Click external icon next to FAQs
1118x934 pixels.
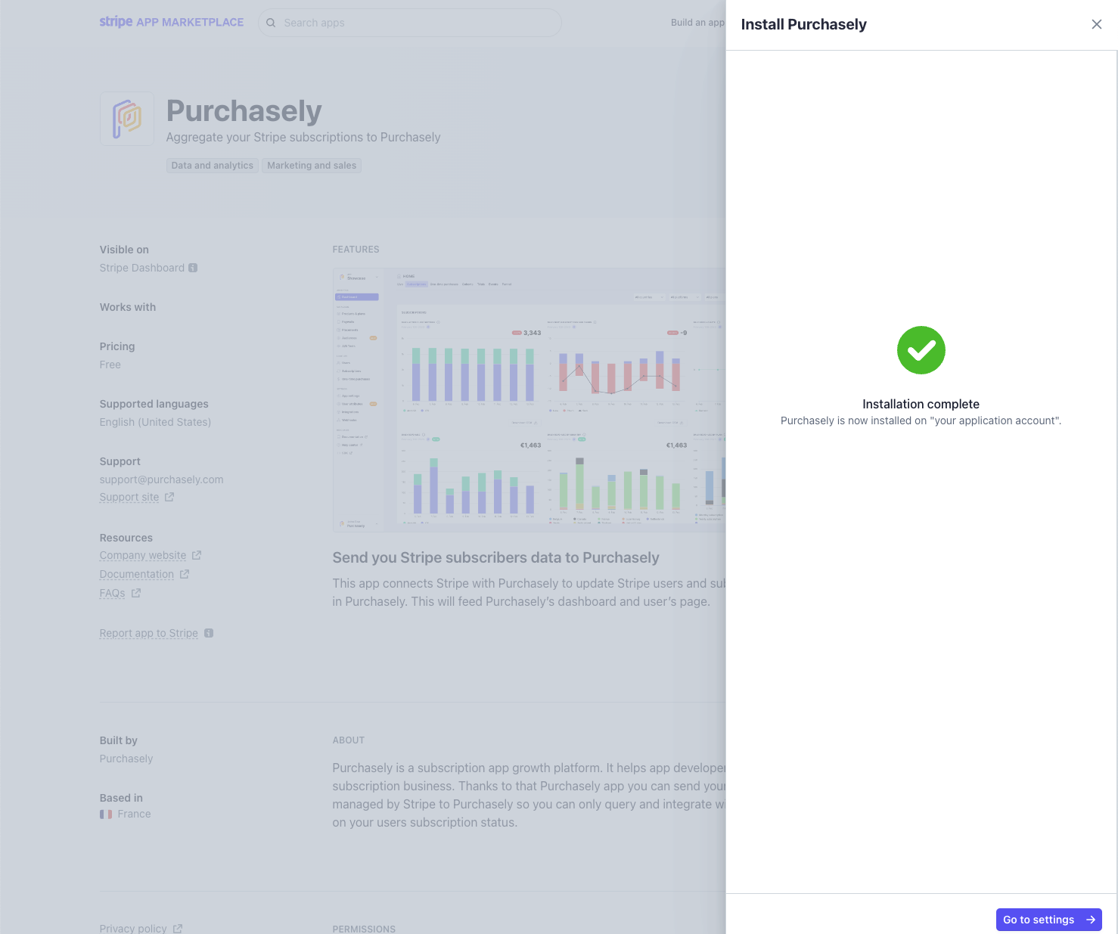(x=136, y=593)
